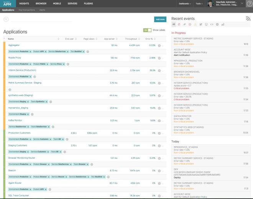The width and height of the screenshot is (253, 199).
Task: Switch to INSIGHTS in top navigation
Action: [24, 3]
